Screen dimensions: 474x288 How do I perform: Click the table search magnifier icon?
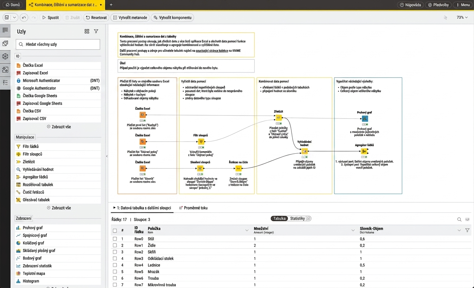[x=459, y=219]
